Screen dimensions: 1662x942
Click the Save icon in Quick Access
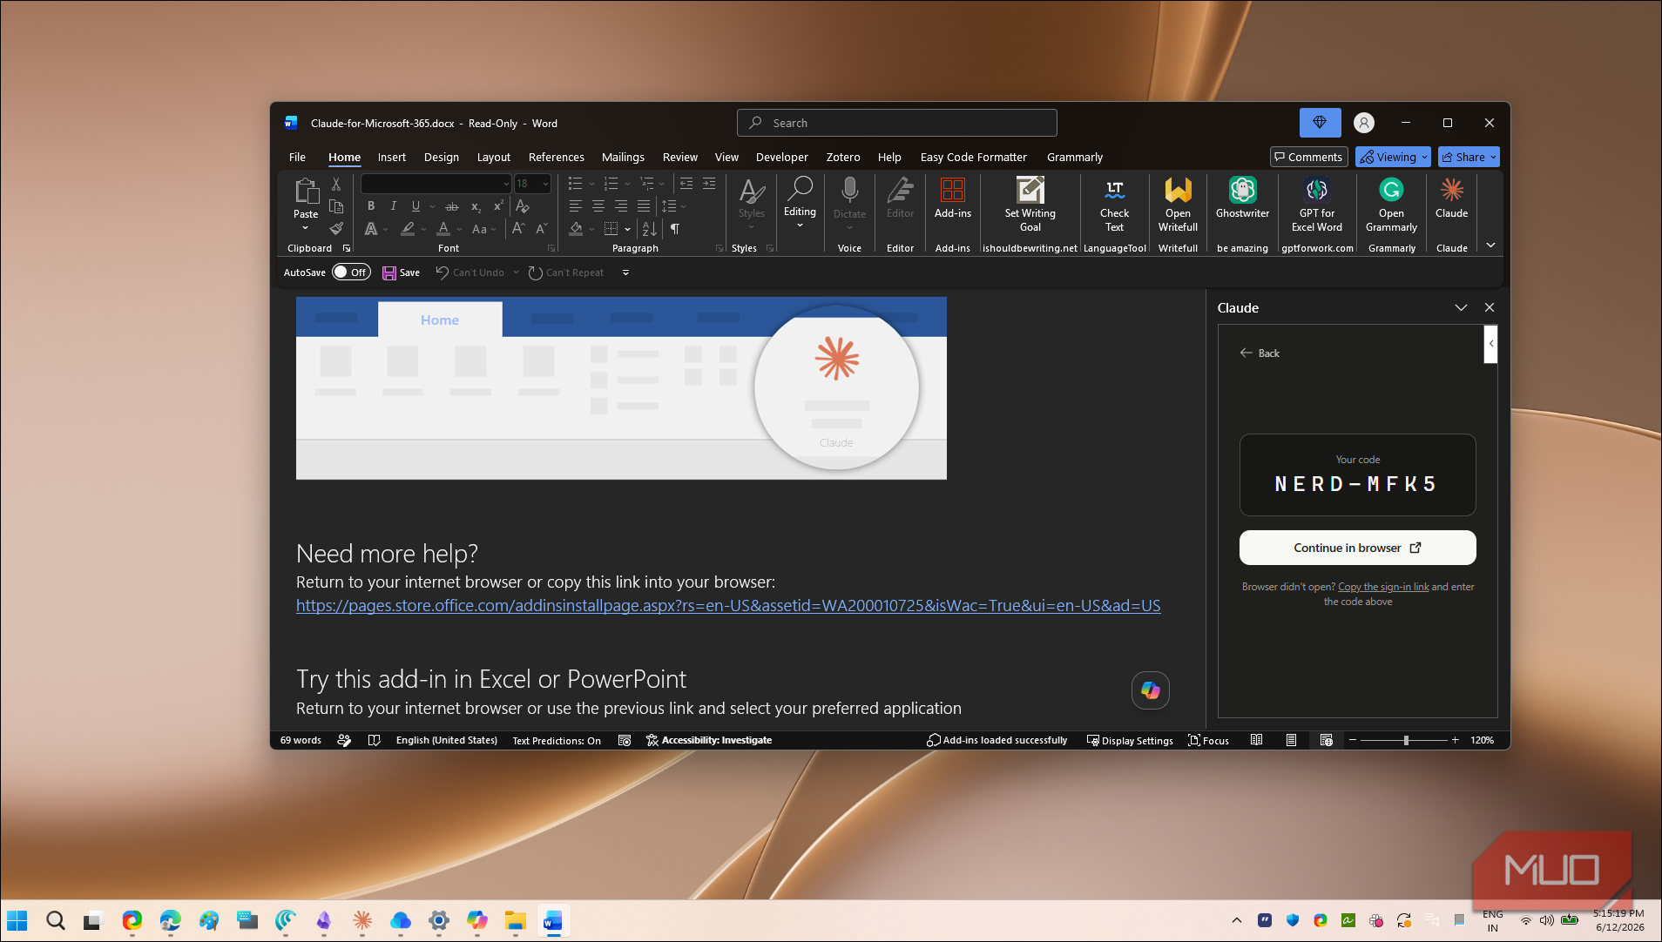[401, 273]
